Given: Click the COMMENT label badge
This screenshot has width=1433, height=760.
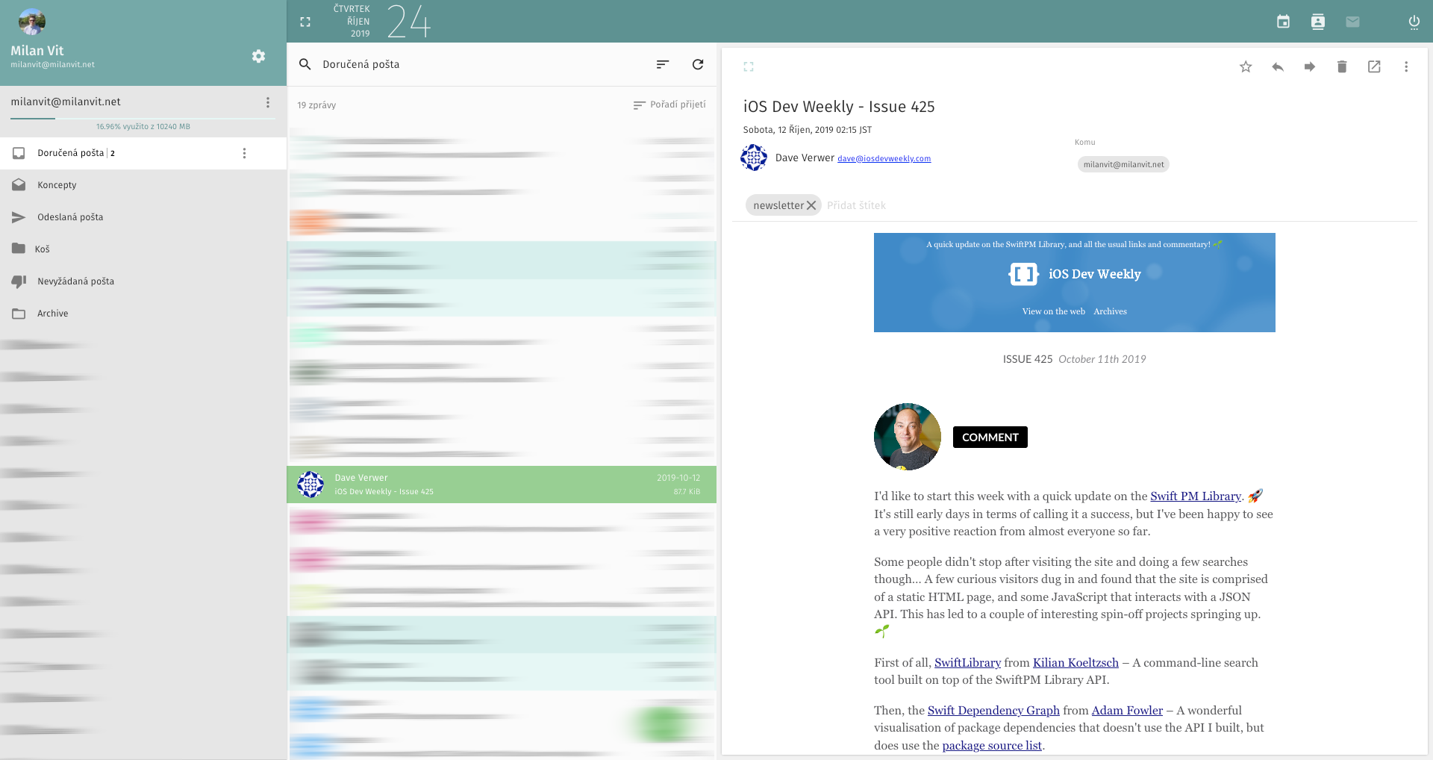Looking at the screenshot, I should (990, 437).
